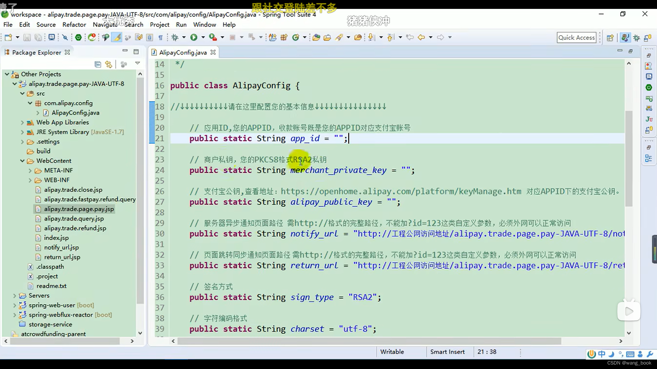Viewport: 657px width, 369px height.
Task: Minimize the editor area
Action: pyautogui.click(x=620, y=51)
